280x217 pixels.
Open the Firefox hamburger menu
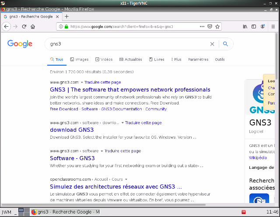click(273, 27)
